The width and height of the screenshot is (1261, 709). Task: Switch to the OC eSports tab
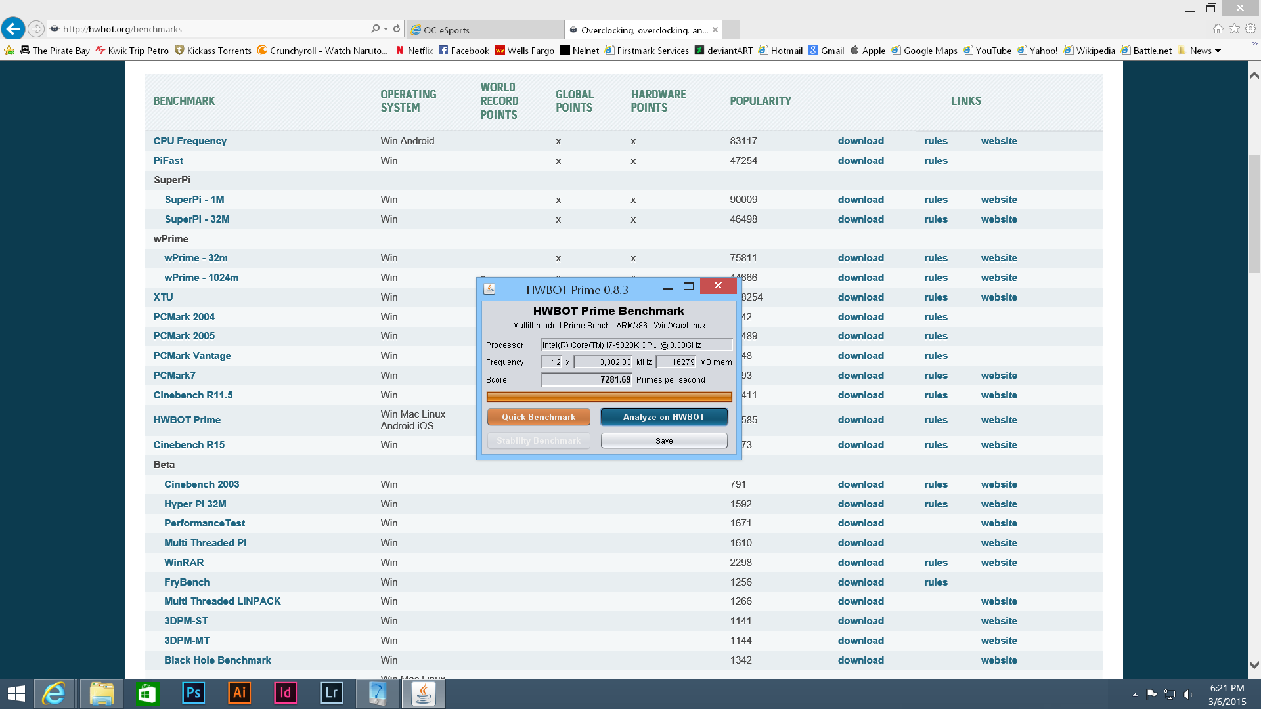coord(485,30)
